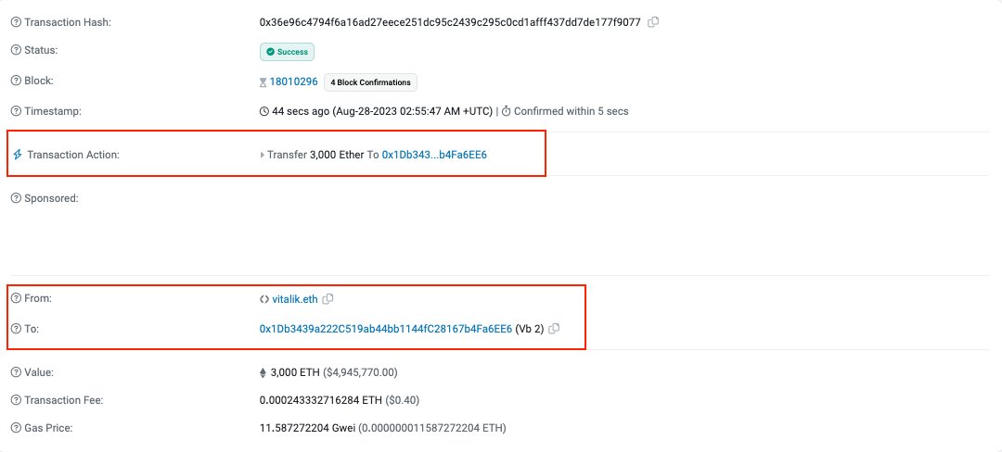Open the vitalik.eth sender address
The image size is (1002, 452).
295,298
